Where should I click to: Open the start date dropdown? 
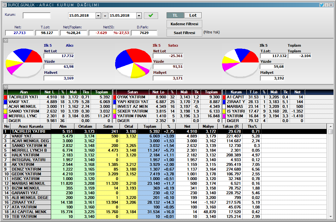98,16
